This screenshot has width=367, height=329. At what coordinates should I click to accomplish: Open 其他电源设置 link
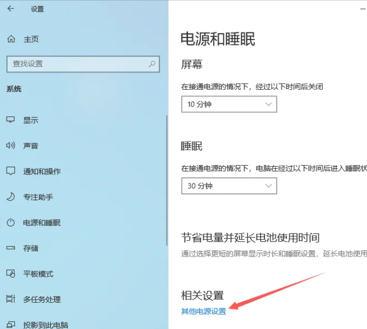tap(204, 311)
